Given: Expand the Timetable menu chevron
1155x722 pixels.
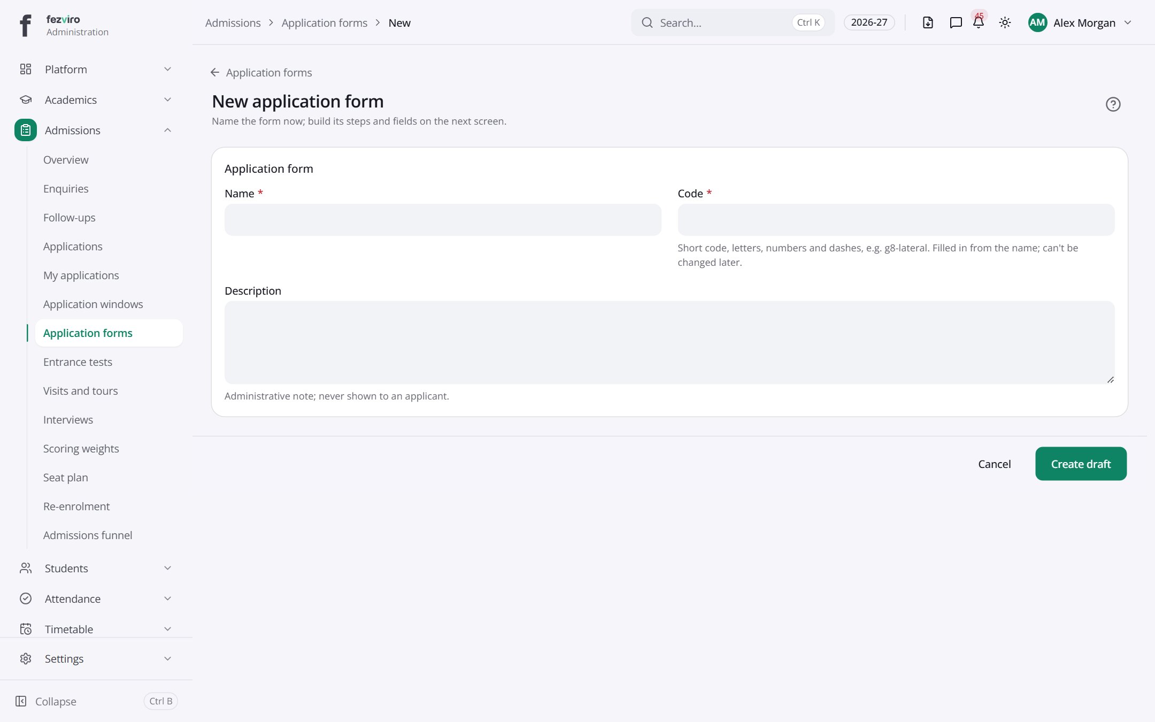Looking at the screenshot, I should click(x=167, y=629).
